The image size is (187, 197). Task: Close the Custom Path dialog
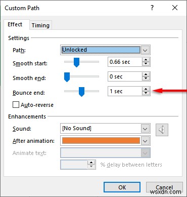pos(175,8)
